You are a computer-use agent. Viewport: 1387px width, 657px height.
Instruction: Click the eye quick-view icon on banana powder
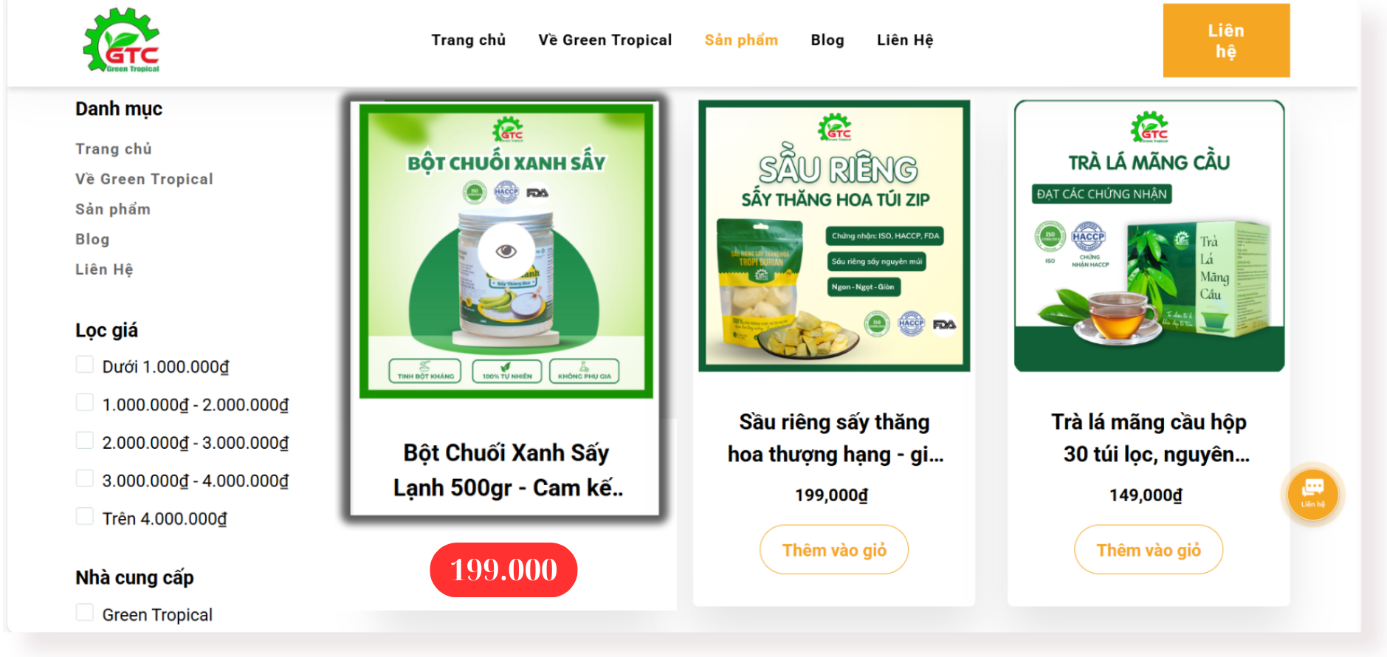click(506, 252)
